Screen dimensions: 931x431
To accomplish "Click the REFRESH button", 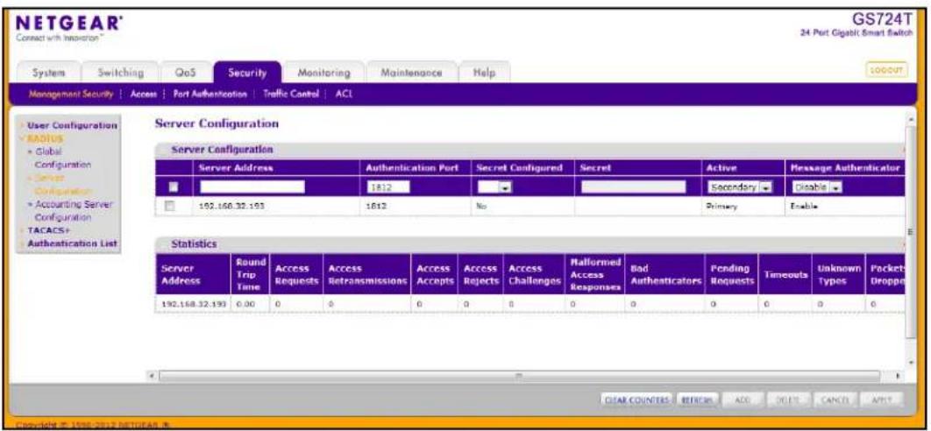I will click(698, 399).
